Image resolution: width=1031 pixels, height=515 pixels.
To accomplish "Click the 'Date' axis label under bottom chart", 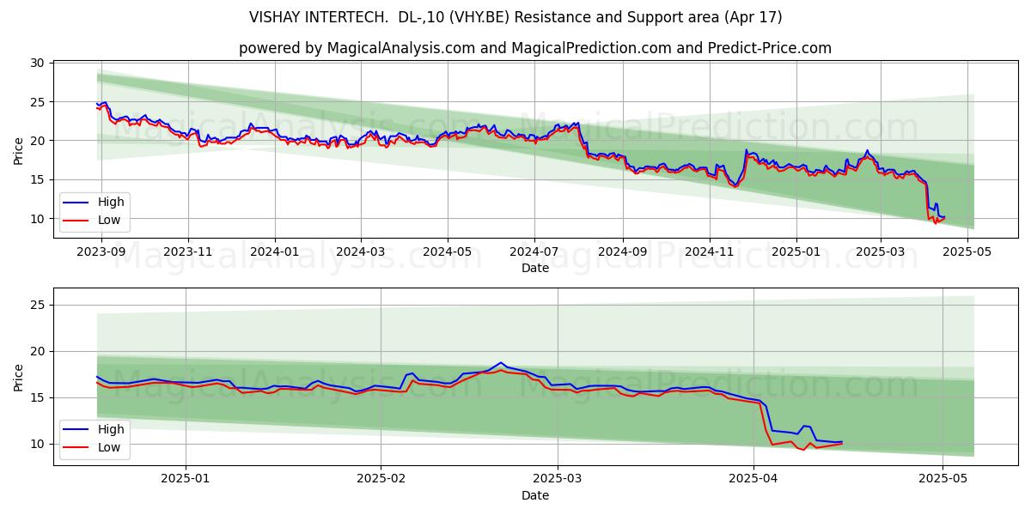I will [x=535, y=495].
